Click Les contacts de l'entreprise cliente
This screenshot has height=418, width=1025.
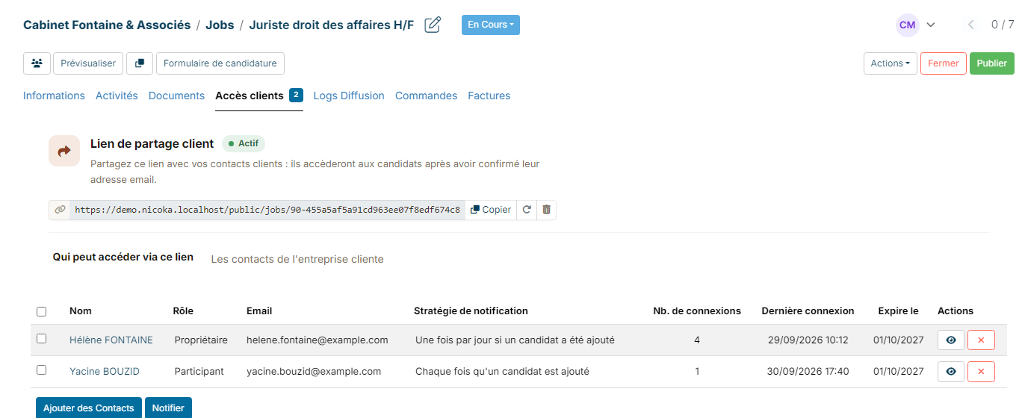coord(297,260)
